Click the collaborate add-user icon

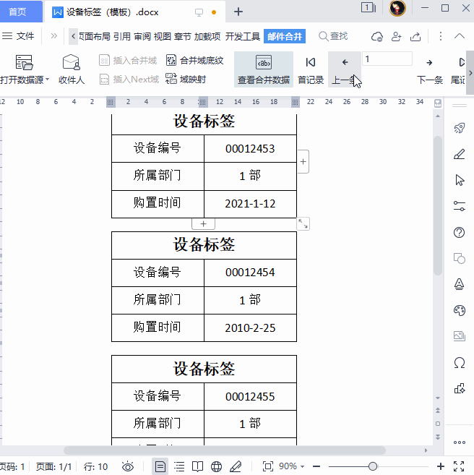click(x=396, y=36)
